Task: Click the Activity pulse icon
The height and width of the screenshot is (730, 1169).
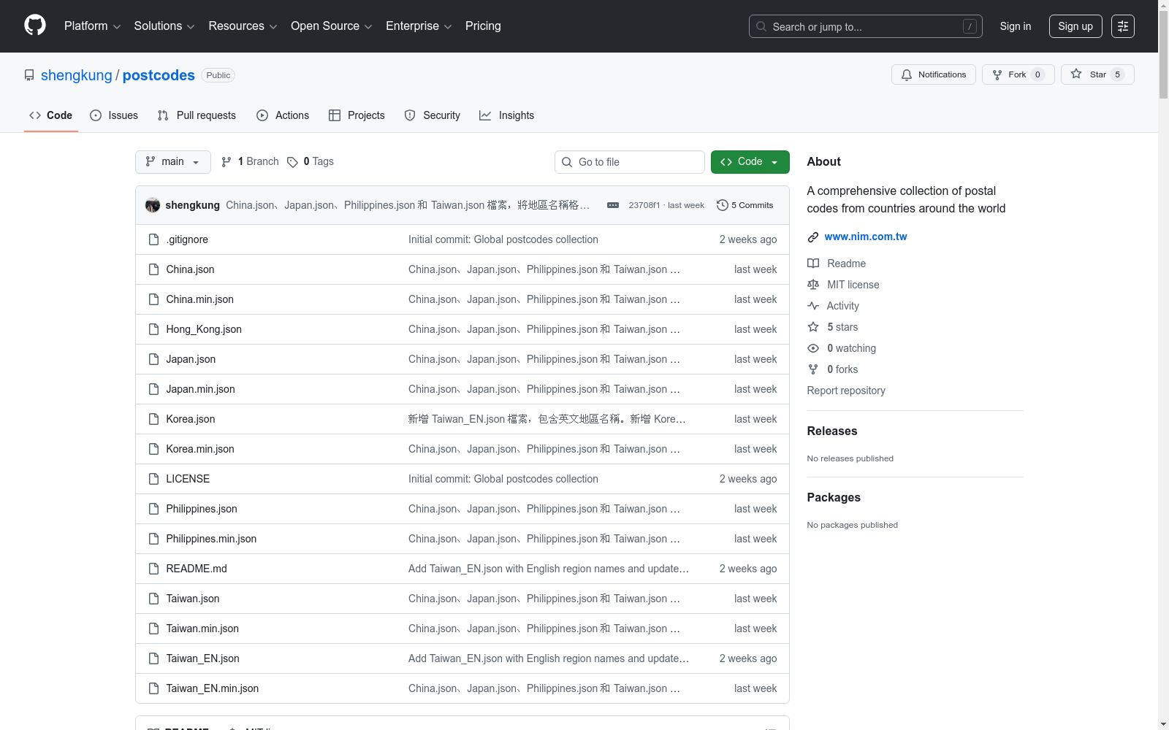Action: pos(813,306)
